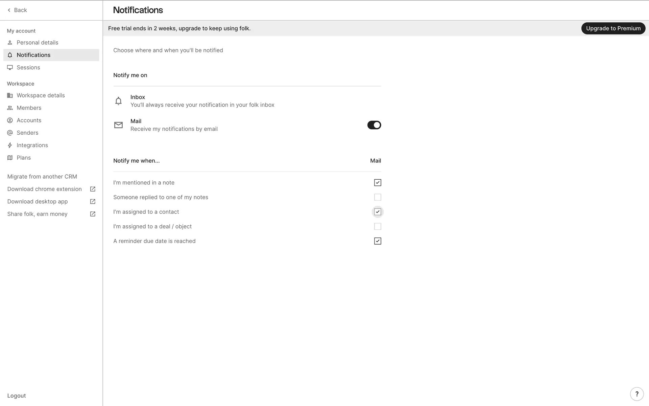Uncheck "A reminder due date is reached"

coord(378,241)
